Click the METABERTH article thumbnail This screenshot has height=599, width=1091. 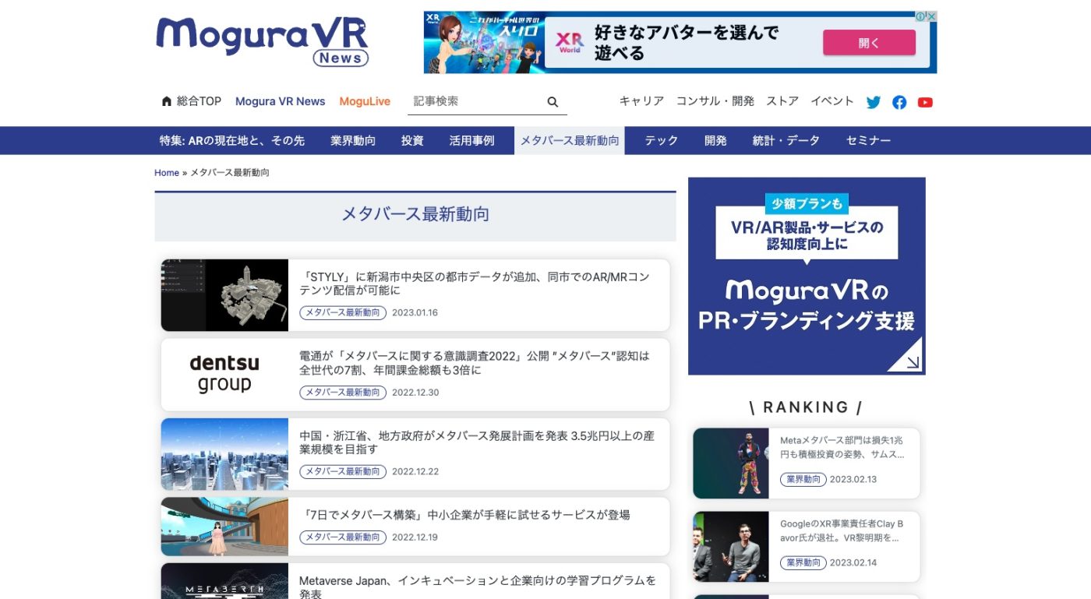coord(224,581)
